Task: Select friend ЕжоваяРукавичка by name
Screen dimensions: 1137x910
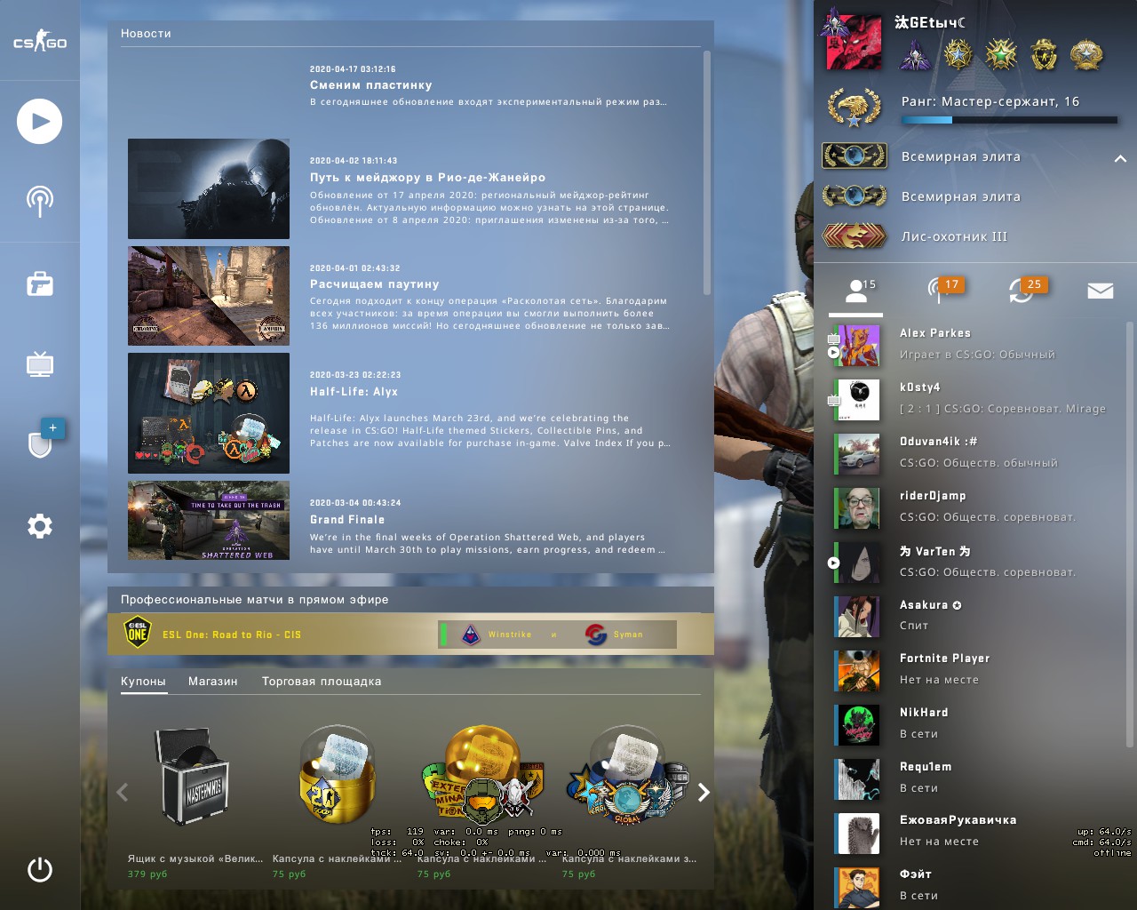Action: point(958,820)
